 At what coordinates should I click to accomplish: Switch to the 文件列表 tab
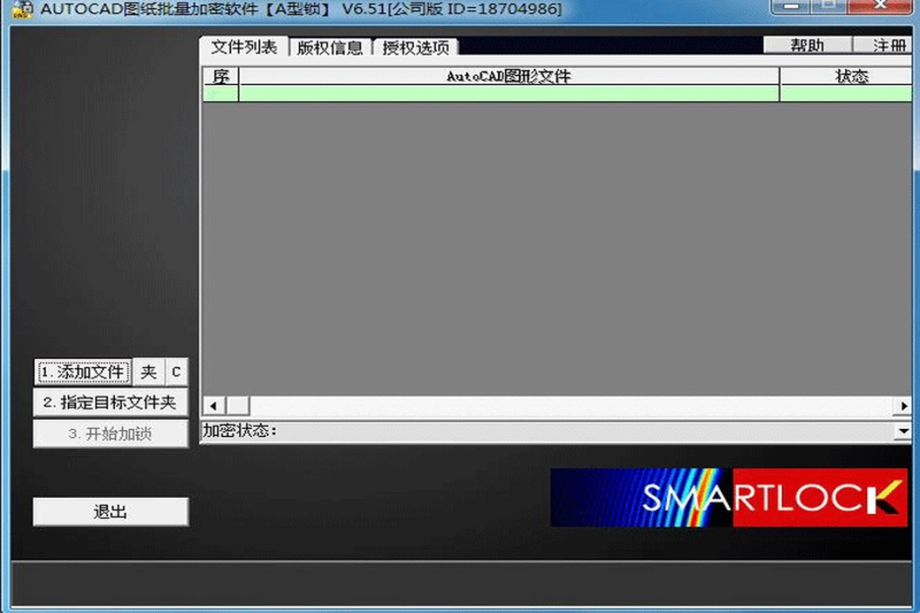point(244,47)
